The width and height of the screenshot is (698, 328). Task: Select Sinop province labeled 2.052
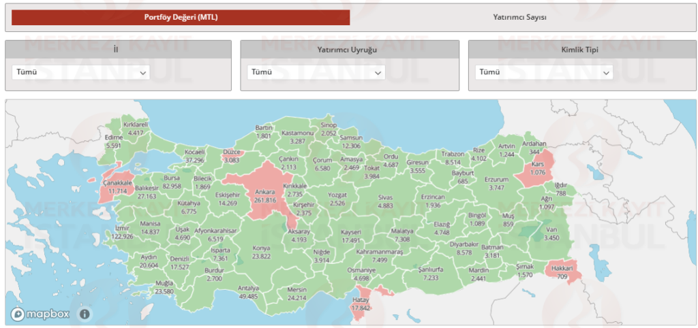coord(329,129)
